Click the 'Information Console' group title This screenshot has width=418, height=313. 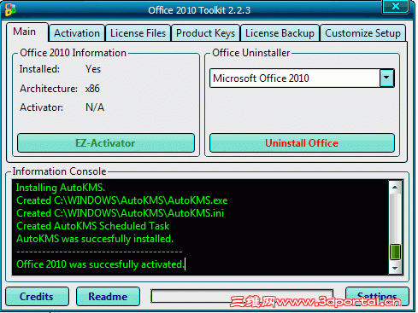[59, 171]
